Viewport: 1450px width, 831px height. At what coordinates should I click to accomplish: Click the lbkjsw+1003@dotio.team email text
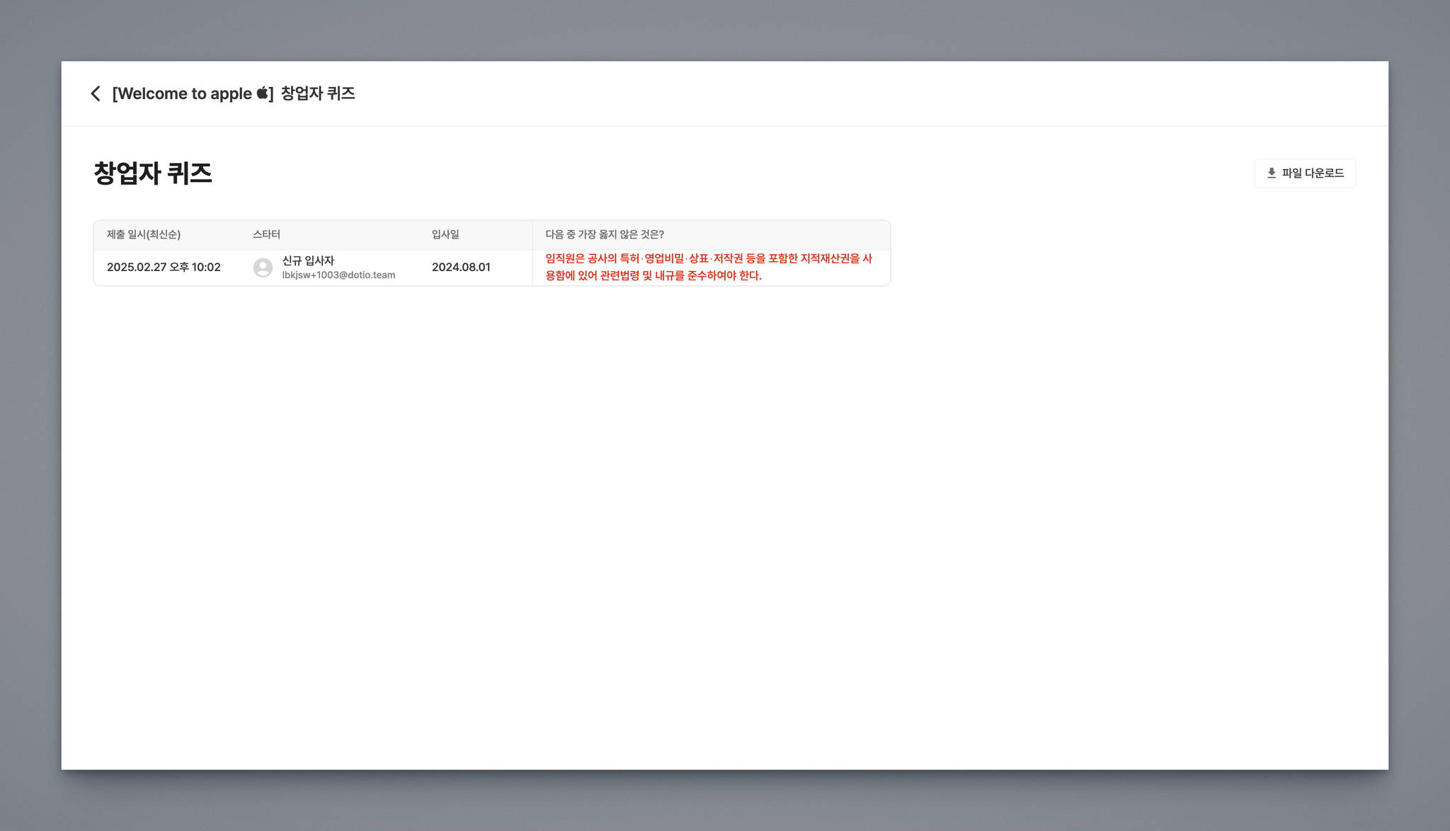tap(338, 275)
